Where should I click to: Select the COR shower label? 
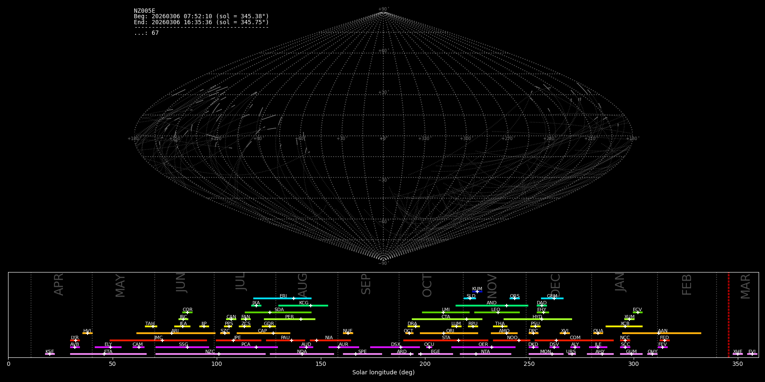pos(187,310)
